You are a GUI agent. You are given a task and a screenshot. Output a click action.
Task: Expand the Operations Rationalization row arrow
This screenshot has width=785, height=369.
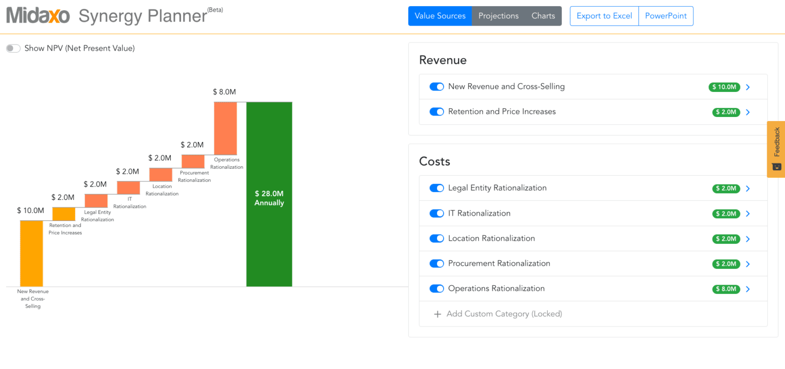click(x=748, y=289)
